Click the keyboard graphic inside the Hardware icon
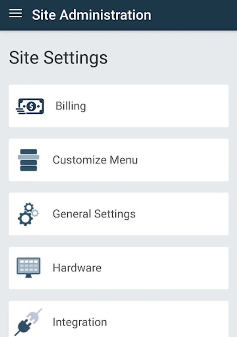Viewport: 237px width, 337px height. [28, 265]
